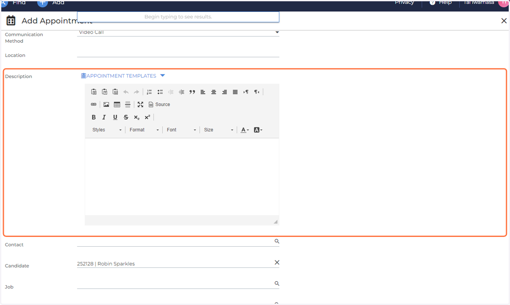Insert a numbered list

coord(149,92)
